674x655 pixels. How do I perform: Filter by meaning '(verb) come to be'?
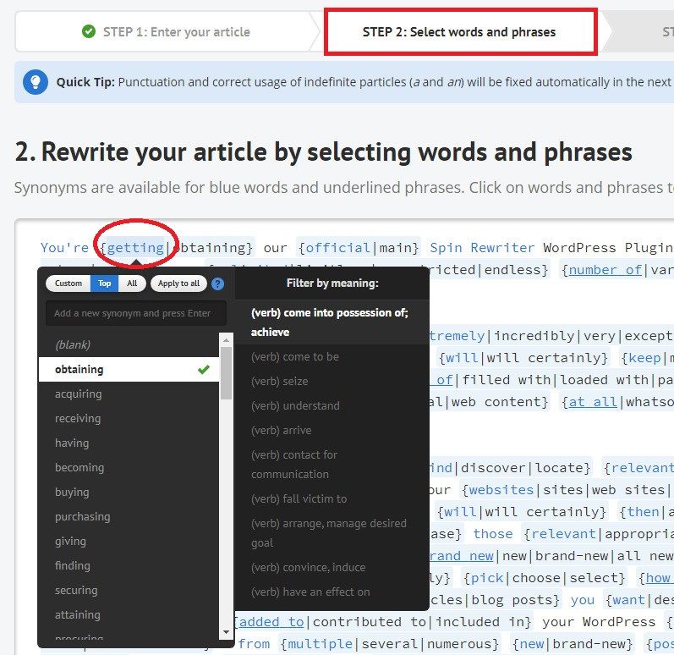295,356
